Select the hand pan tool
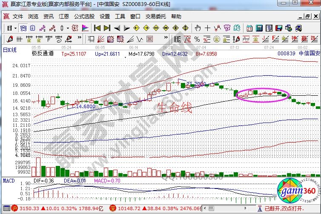321x214 pixels. pyautogui.click(x=198, y=28)
